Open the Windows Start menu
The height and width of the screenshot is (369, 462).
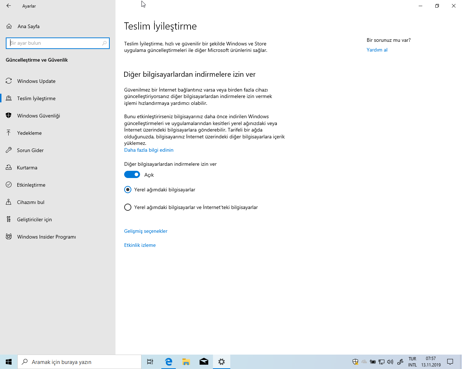click(9, 362)
